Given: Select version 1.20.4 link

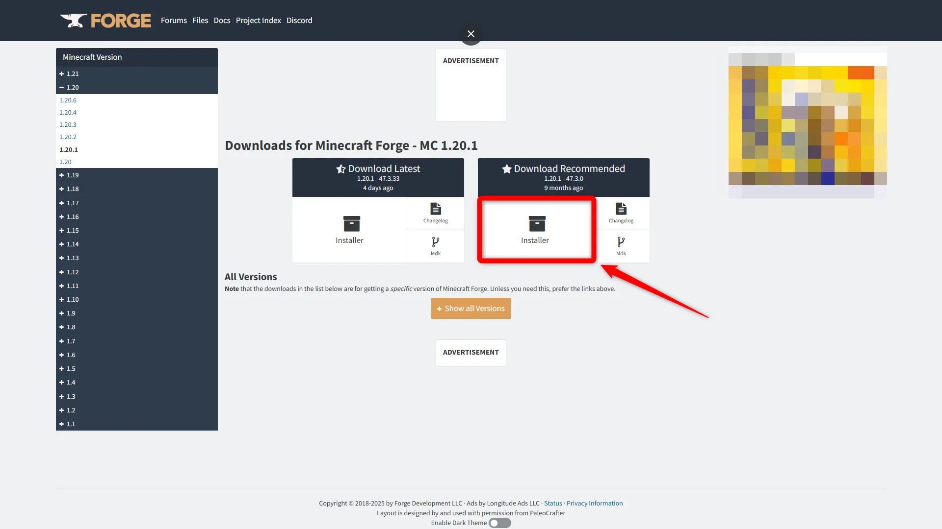Looking at the screenshot, I should [x=68, y=112].
